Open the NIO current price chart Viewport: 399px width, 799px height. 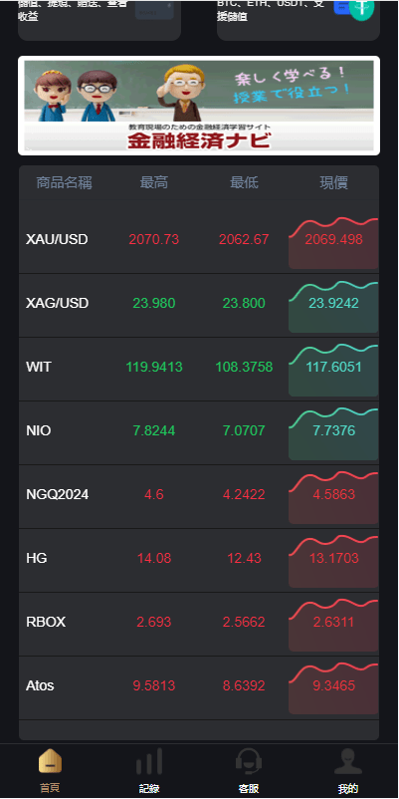tap(333, 434)
